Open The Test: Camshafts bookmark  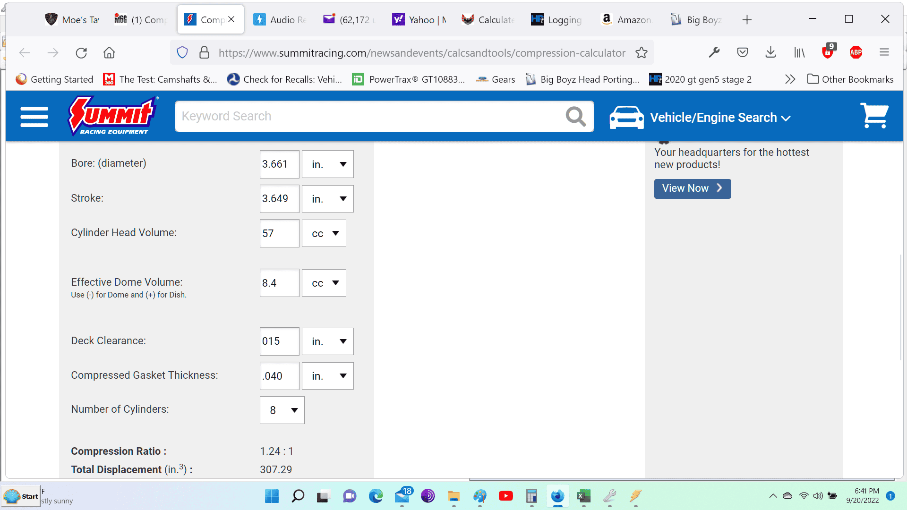[x=160, y=79]
